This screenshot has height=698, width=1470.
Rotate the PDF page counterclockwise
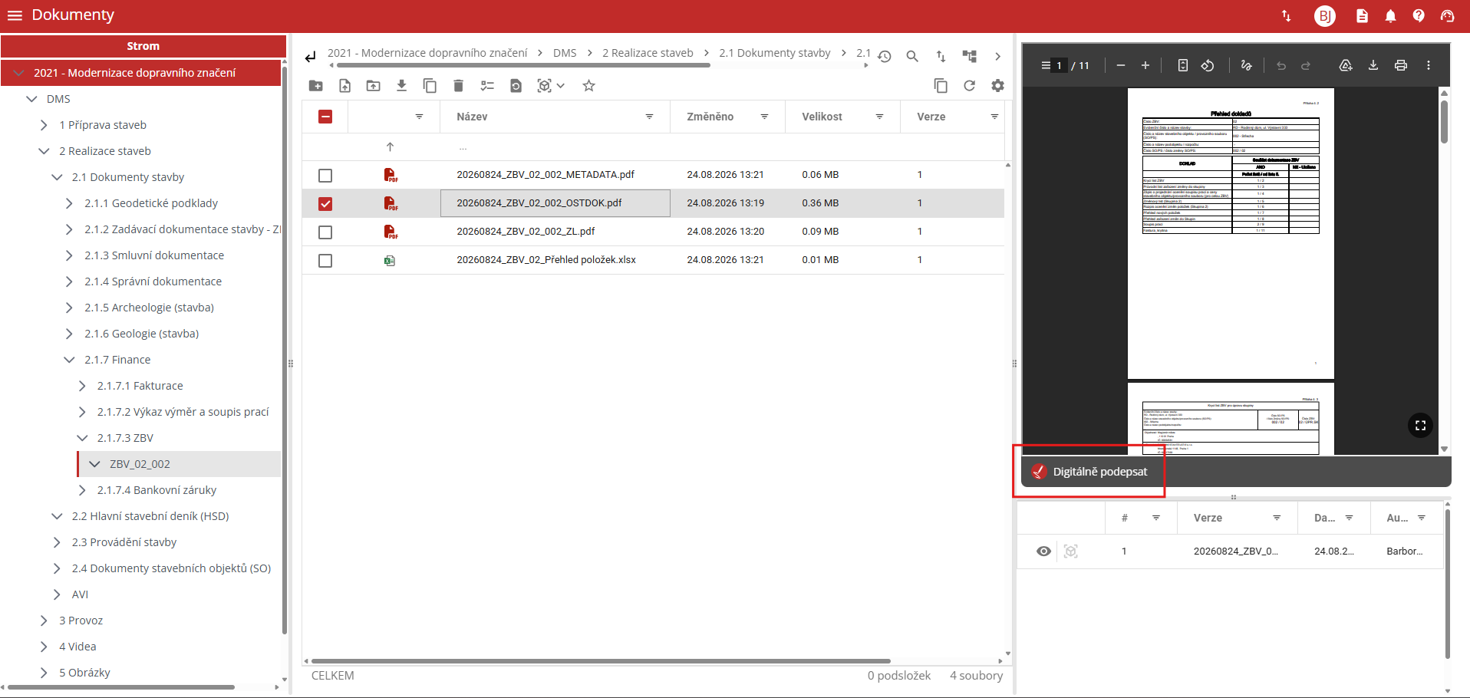(1208, 66)
